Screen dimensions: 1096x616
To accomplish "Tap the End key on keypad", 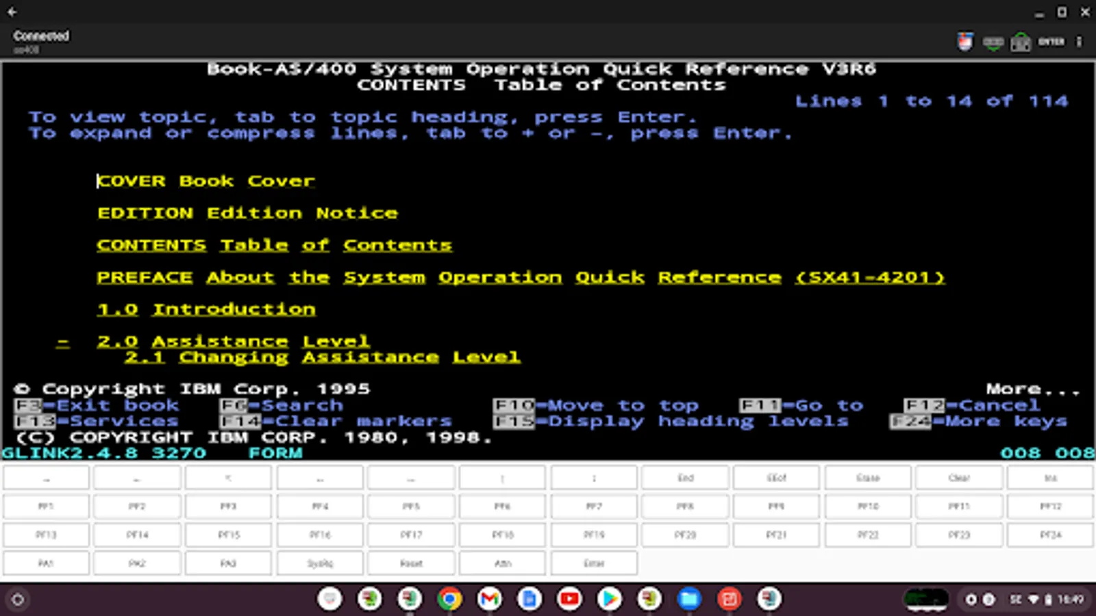I will click(685, 478).
